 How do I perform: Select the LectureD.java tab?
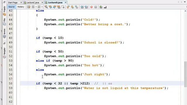(55, 3)
